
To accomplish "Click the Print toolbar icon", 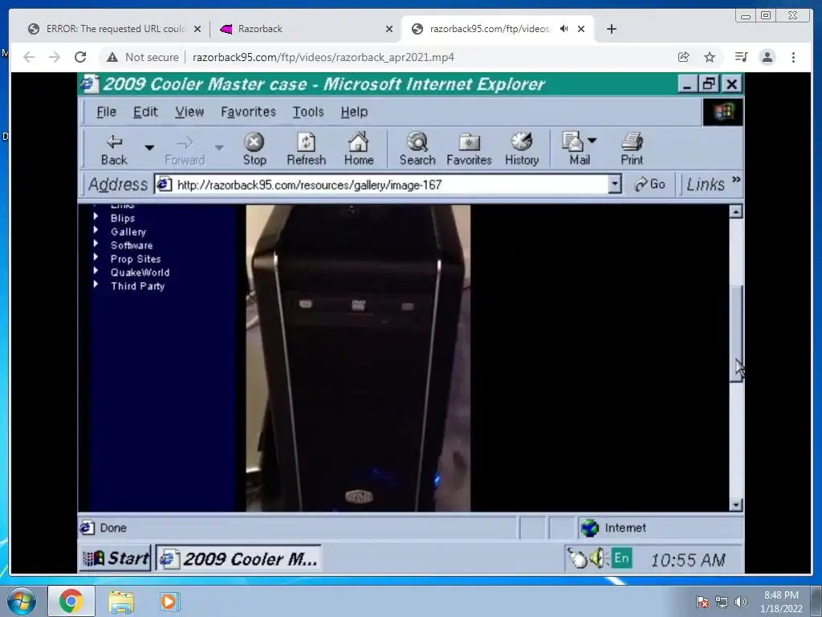I will 632,149.
